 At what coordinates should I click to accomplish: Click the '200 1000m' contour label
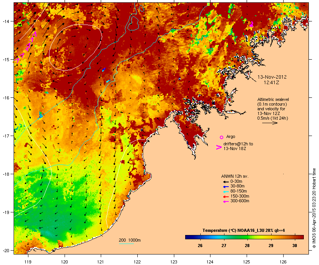point(130,240)
